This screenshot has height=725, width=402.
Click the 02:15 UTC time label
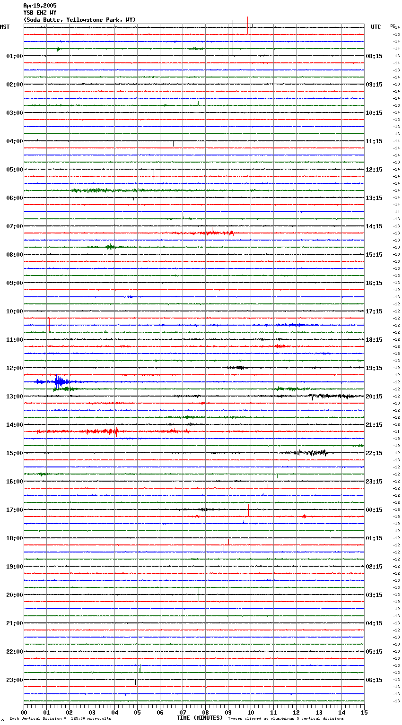(374, 567)
